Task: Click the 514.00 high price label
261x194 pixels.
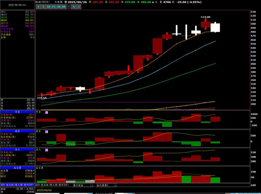Action: pos(205,17)
